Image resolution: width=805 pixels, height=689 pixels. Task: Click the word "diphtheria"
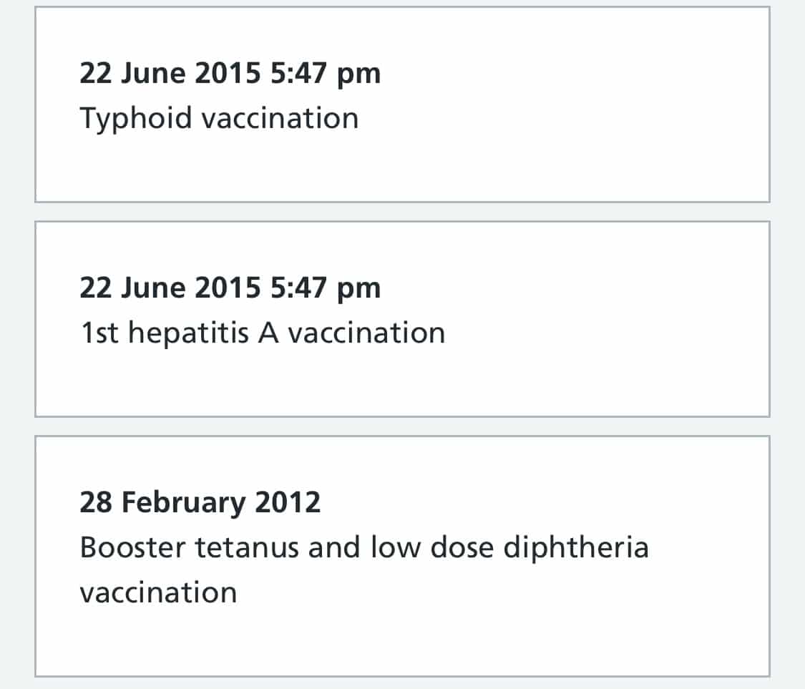point(576,548)
